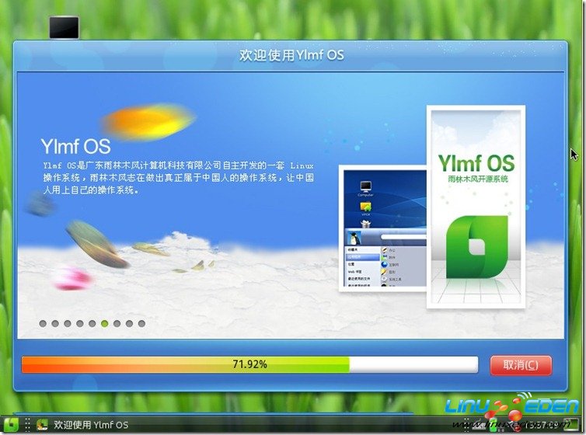This screenshot has height=435, width=586.
Task: Select the second slideshow indicator dot
Action: click(x=55, y=323)
